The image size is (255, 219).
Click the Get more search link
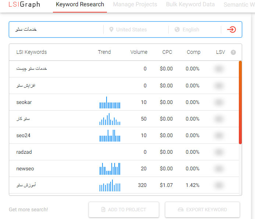click(x=28, y=210)
